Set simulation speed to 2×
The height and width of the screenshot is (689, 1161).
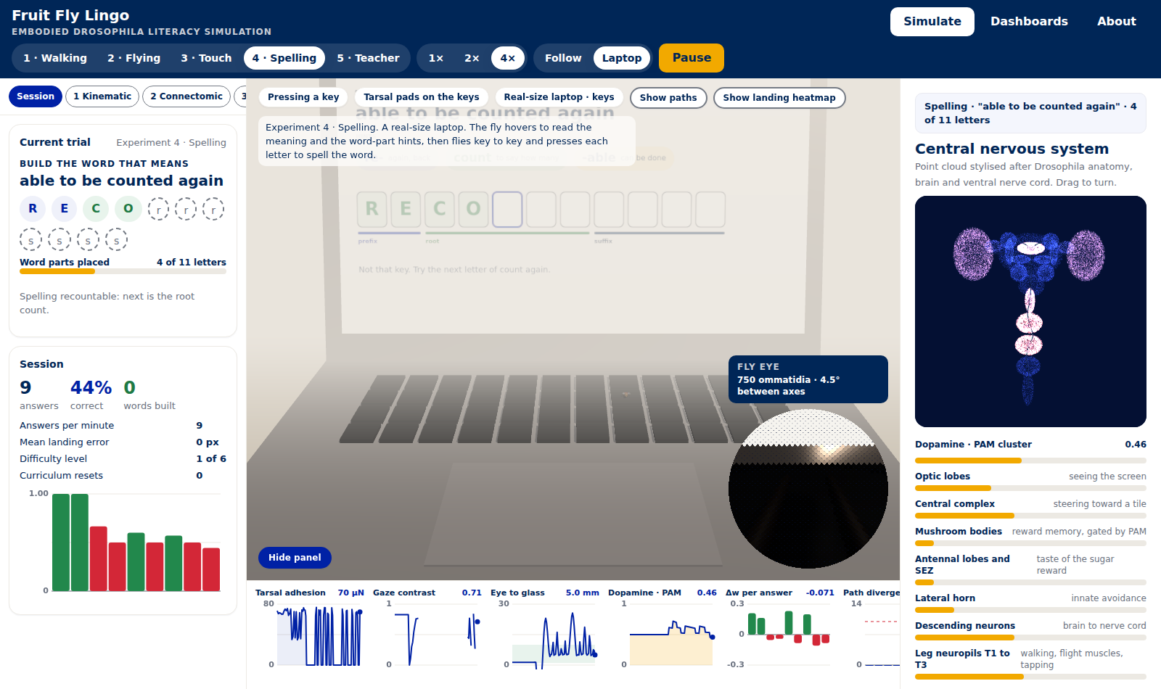472,58
